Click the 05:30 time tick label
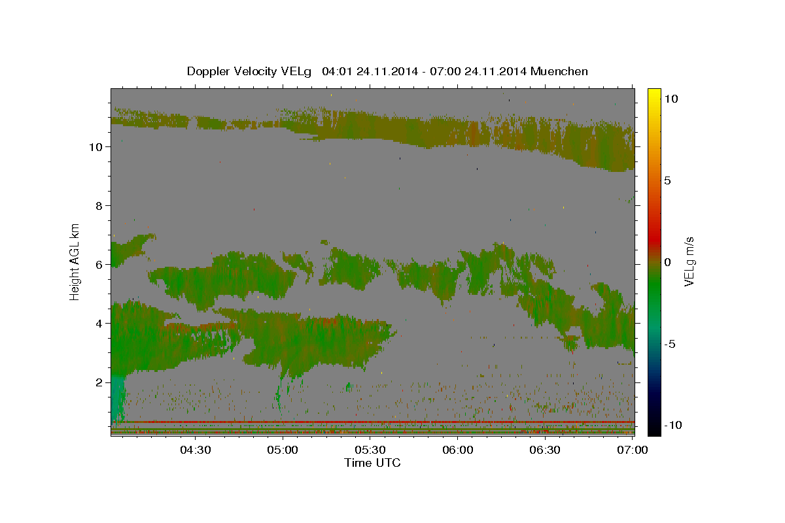The image size is (785, 523). (370, 450)
